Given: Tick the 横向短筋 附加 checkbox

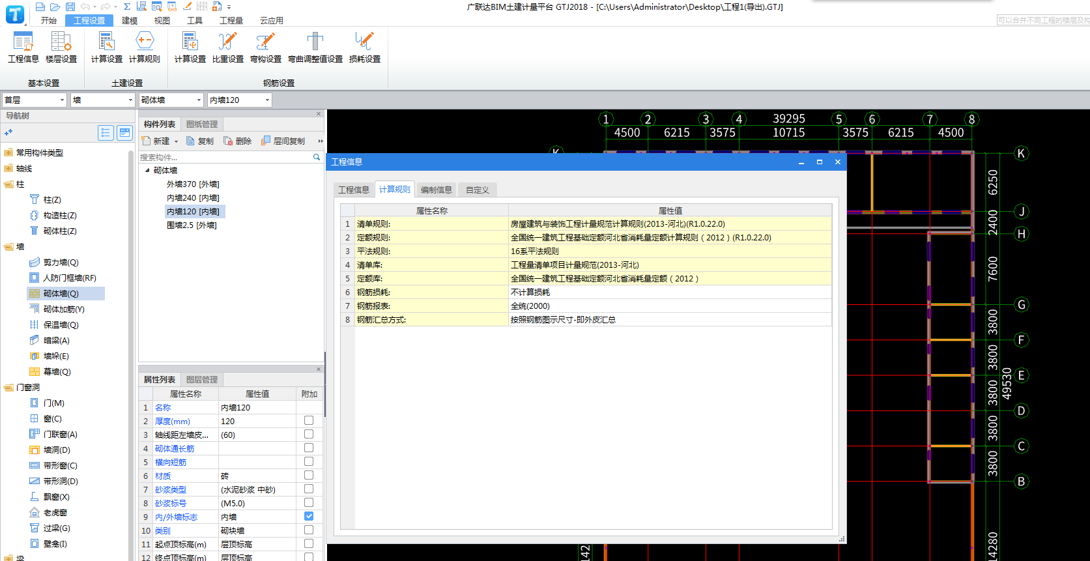Looking at the screenshot, I should [x=309, y=462].
